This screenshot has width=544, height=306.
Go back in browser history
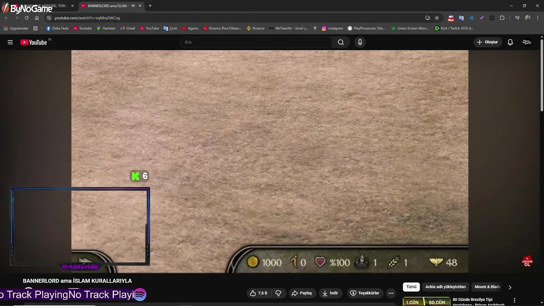point(6,18)
